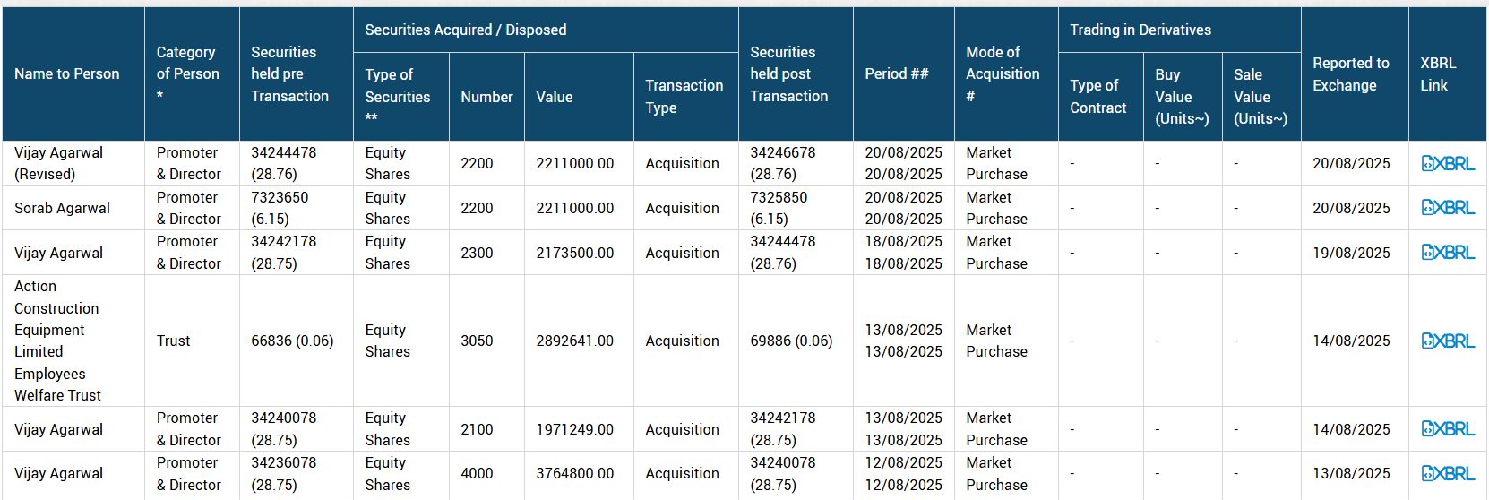Open XBRL link for Vijay Agarwal (Revised) row

(1448, 163)
